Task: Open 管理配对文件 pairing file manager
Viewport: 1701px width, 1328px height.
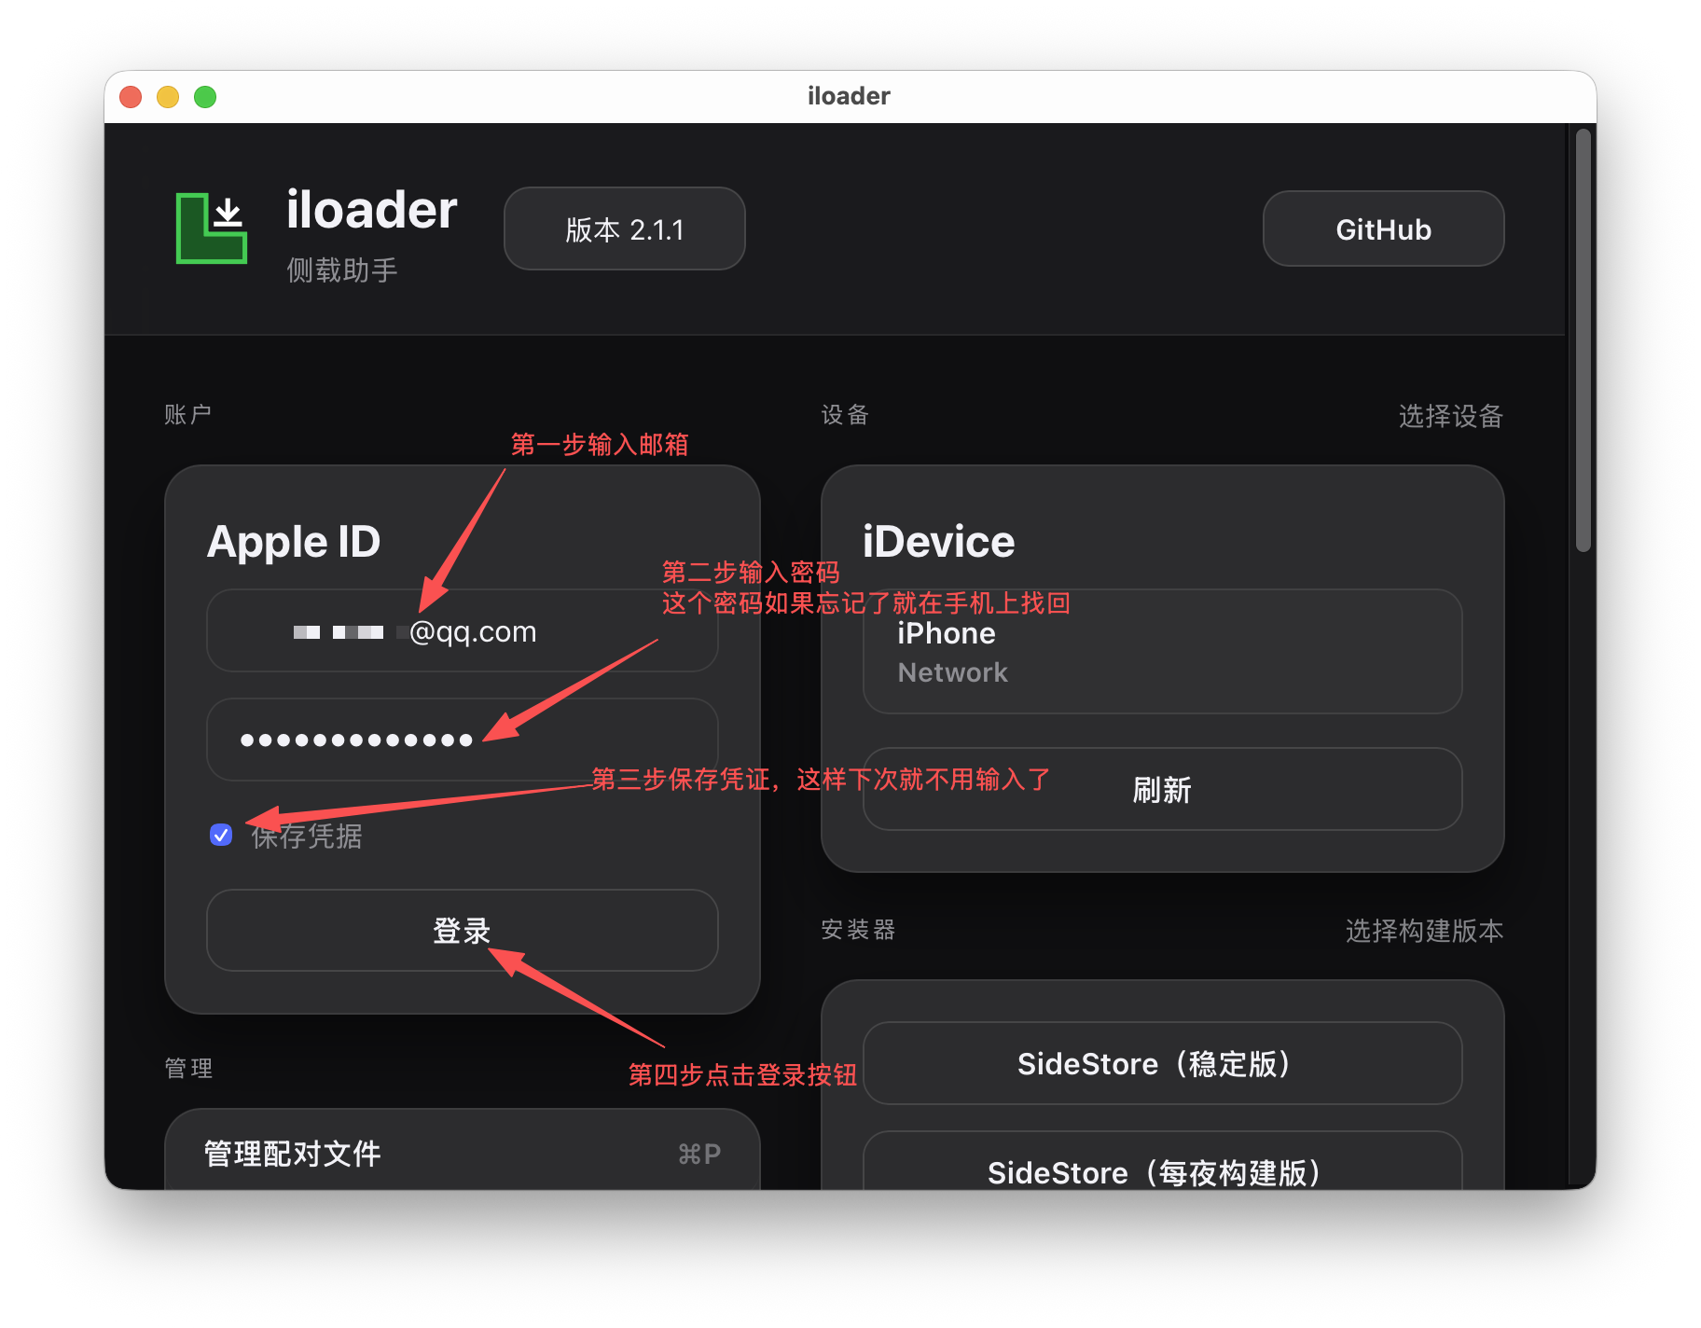Action: click(462, 1154)
